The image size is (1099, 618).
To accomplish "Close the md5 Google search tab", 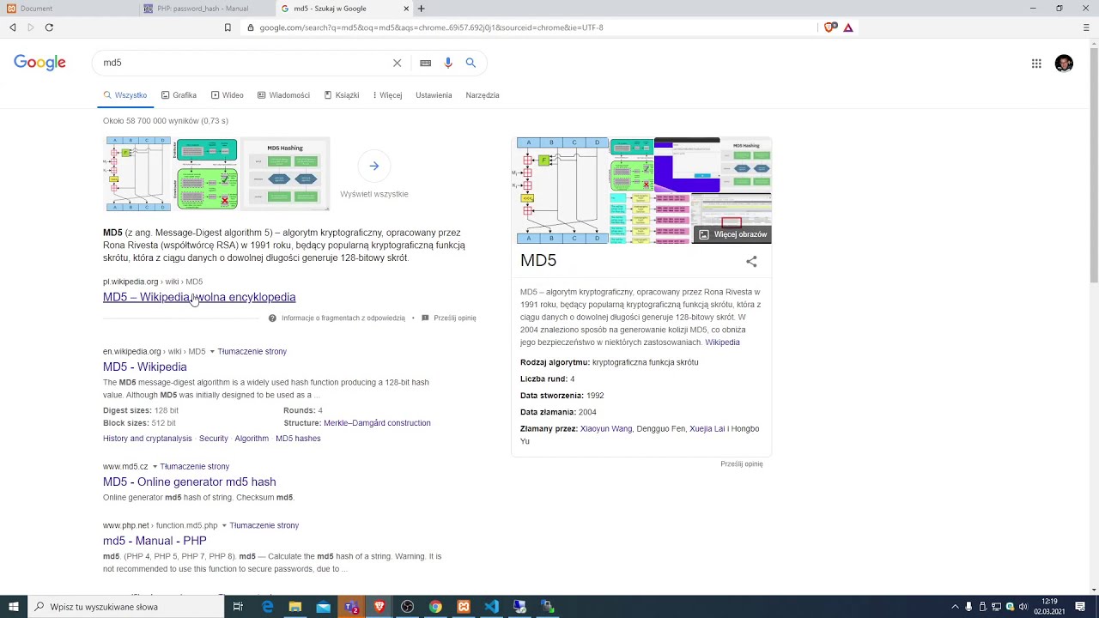I will pos(406,9).
